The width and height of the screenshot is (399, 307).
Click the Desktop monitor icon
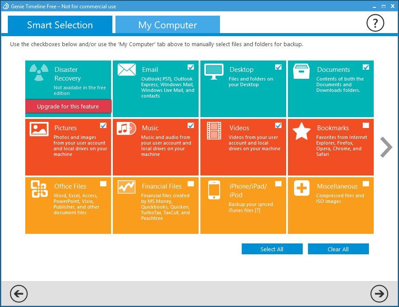(214, 70)
